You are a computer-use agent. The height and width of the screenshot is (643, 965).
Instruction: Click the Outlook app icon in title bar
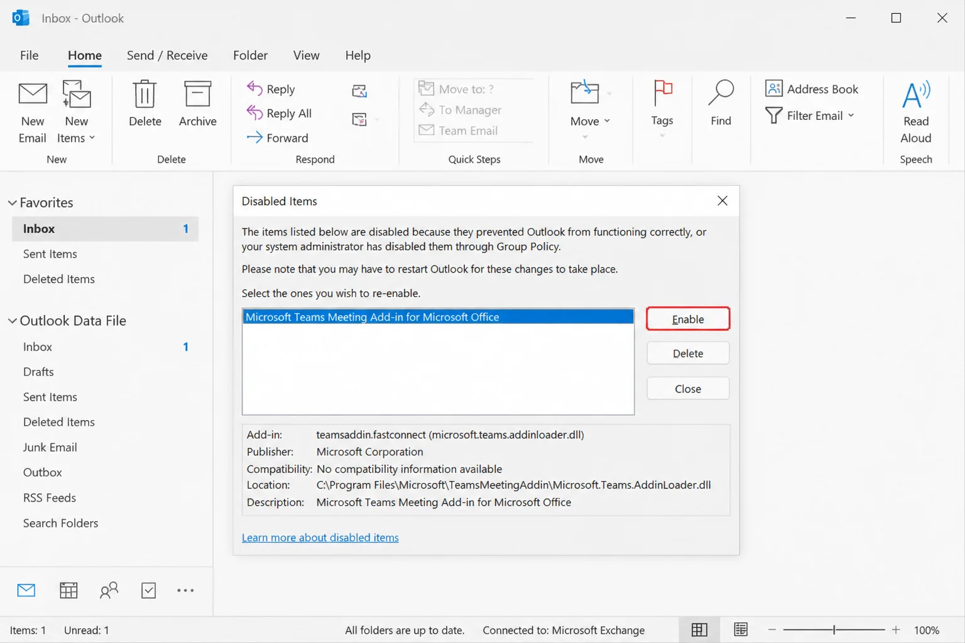coord(21,18)
